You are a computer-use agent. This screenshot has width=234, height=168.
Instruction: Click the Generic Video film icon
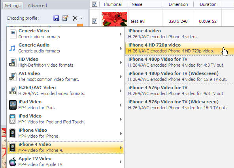[13, 34]
